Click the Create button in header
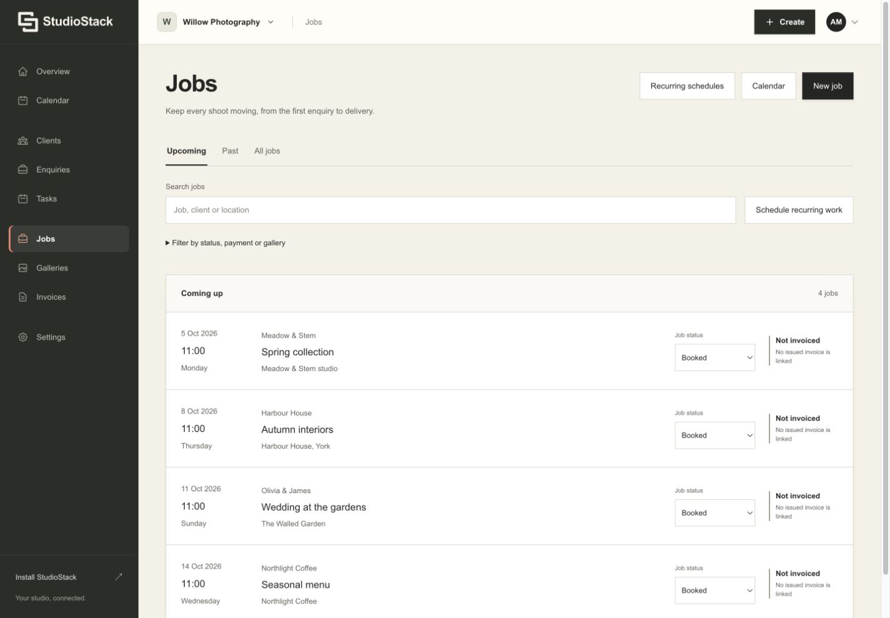The height and width of the screenshot is (618, 890). coord(784,22)
